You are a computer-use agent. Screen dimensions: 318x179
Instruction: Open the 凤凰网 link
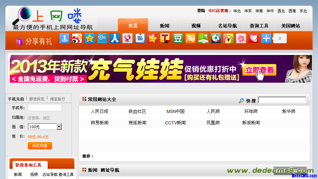213,123
